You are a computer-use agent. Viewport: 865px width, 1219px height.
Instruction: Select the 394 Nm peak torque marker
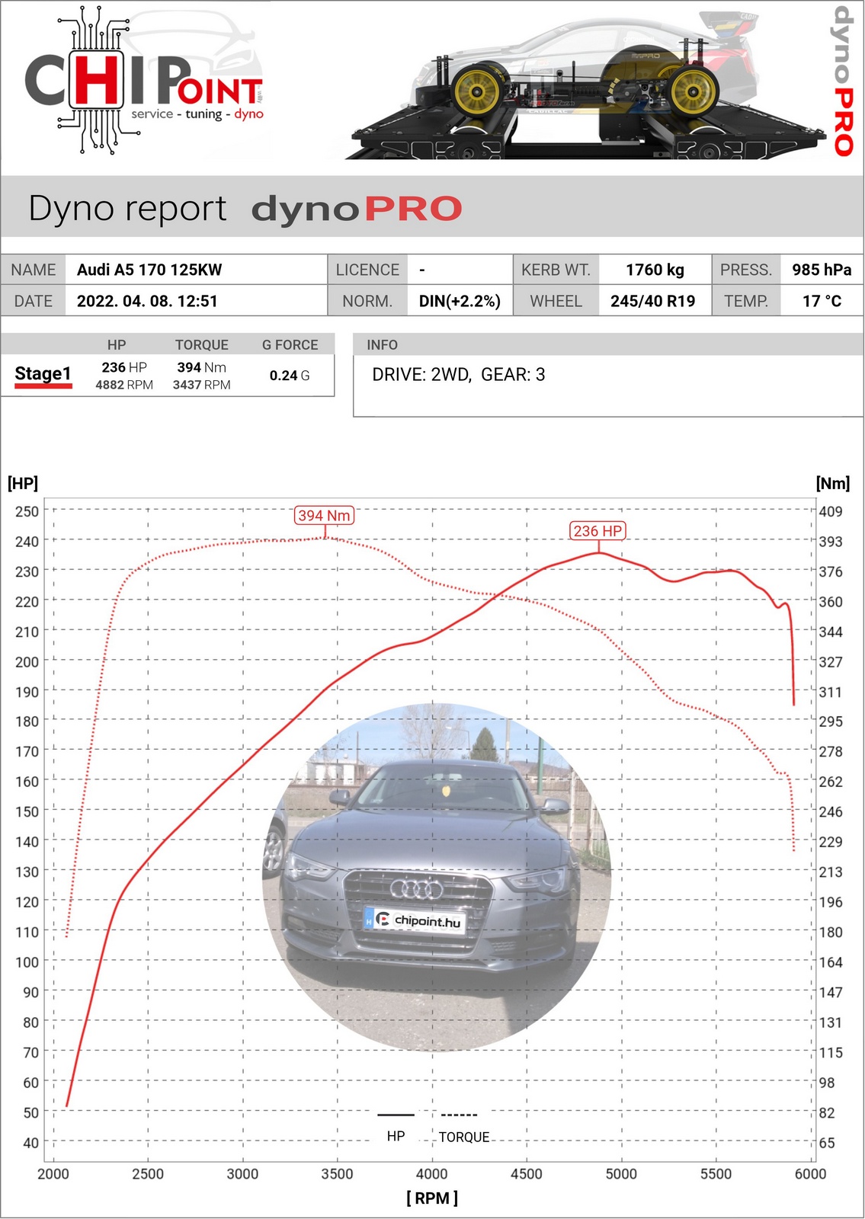[x=324, y=516]
